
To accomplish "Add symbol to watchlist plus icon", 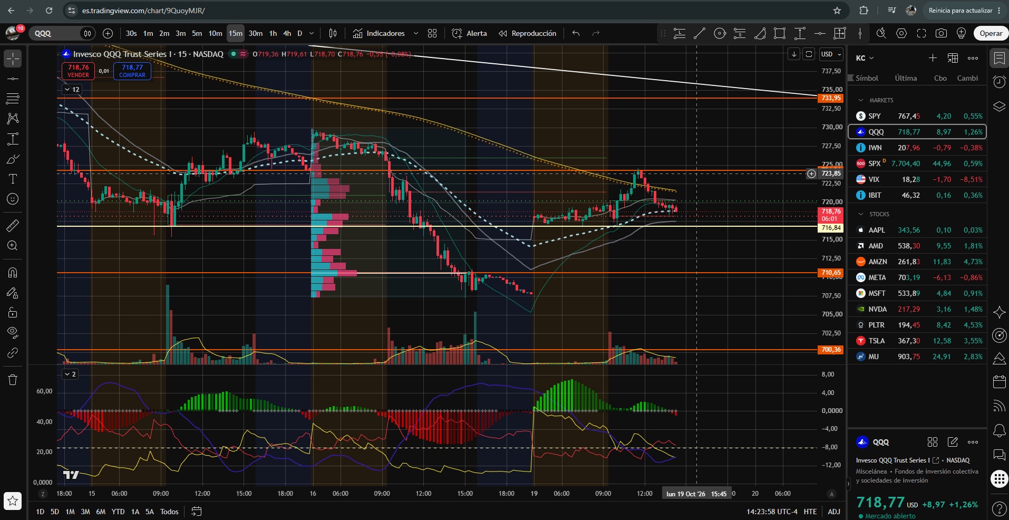I will 933,58.
